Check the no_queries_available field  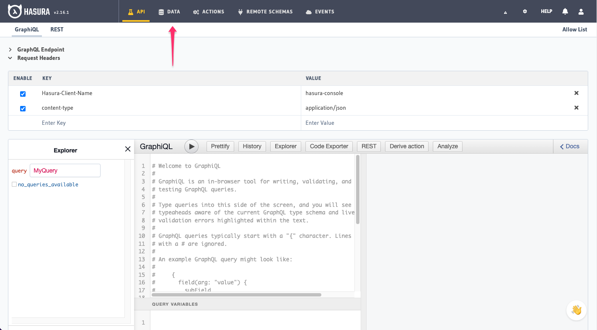pos(14,184)
